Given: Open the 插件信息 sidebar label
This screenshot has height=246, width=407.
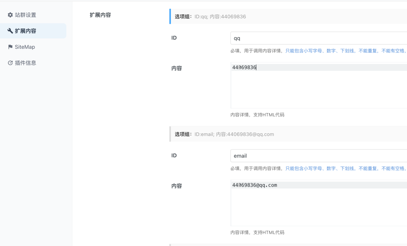Looking at the screenshot, I should (25, 63).
